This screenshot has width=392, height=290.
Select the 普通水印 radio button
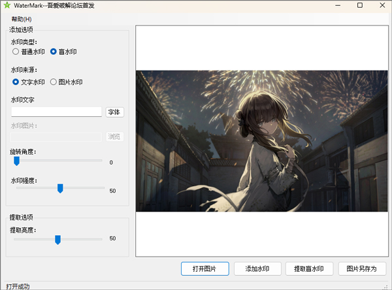[28, 52]
